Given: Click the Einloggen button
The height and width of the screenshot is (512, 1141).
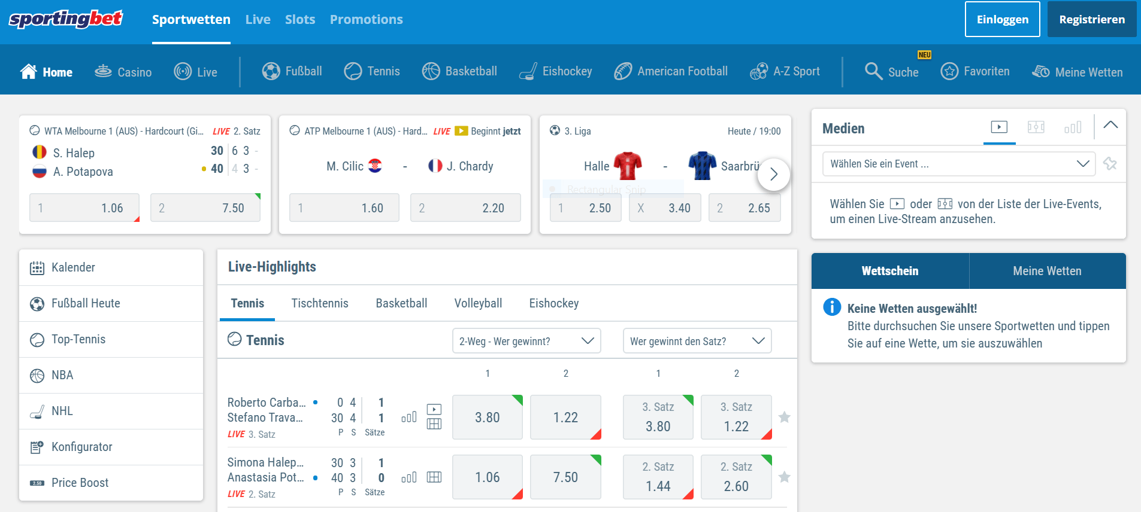Looking at the screenshot, I should point(1003,19).
